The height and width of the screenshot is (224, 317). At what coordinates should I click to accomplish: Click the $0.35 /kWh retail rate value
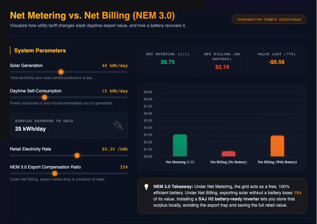coord(114,149)
